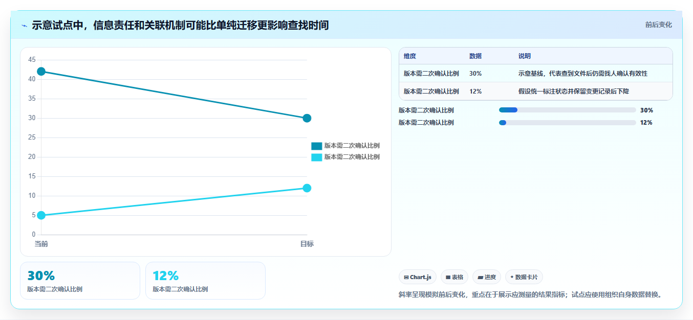Viewport: 693px width, 320px height.
Task: Click the description starting with 示意基线
Action: click(583, 74)
